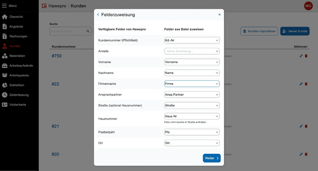Click the Rechnungen invoice icon
Viewport: 318px width, 171px height.
[5, 36]
